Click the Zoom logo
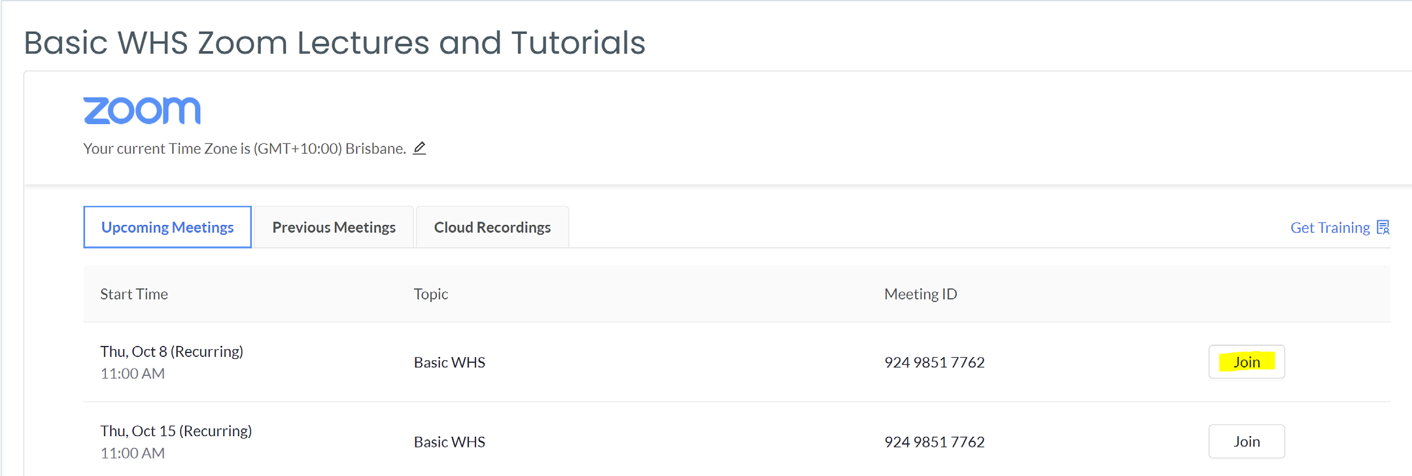Viewport: 1412px width, 476px height. (x=142, y=110)
